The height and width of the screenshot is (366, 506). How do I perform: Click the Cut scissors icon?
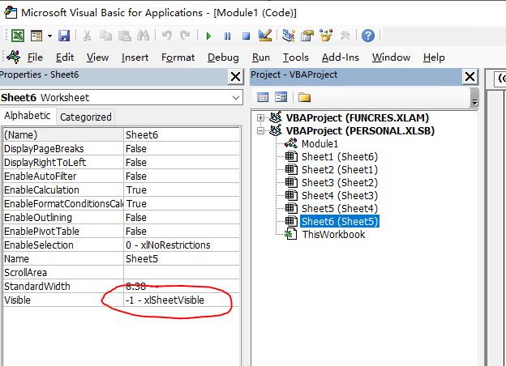[87, 36]
